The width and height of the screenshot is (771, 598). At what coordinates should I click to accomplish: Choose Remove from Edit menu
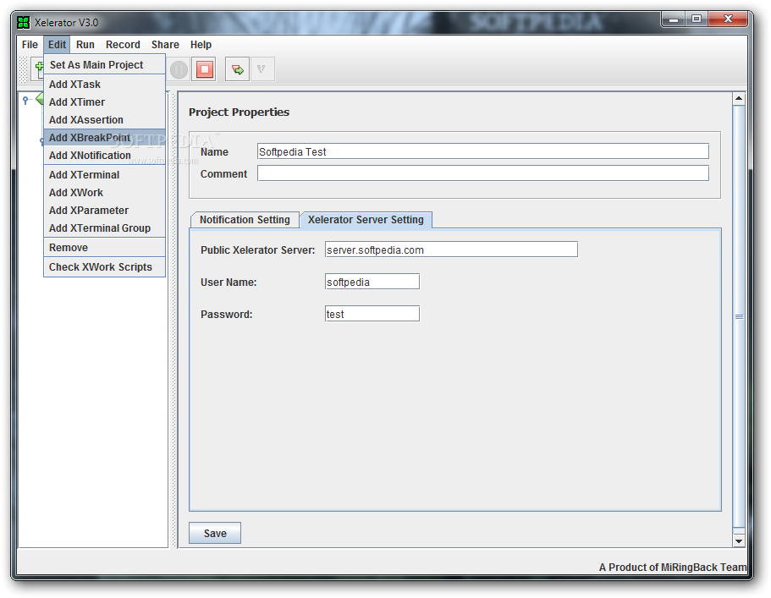[x=104, y=248]
